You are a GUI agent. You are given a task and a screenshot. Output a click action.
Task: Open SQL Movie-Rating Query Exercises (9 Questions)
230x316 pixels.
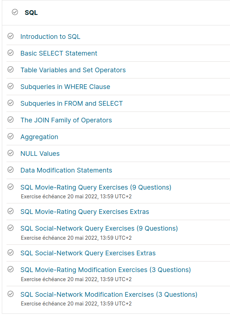pyautogui.click(x=96, y=187)
